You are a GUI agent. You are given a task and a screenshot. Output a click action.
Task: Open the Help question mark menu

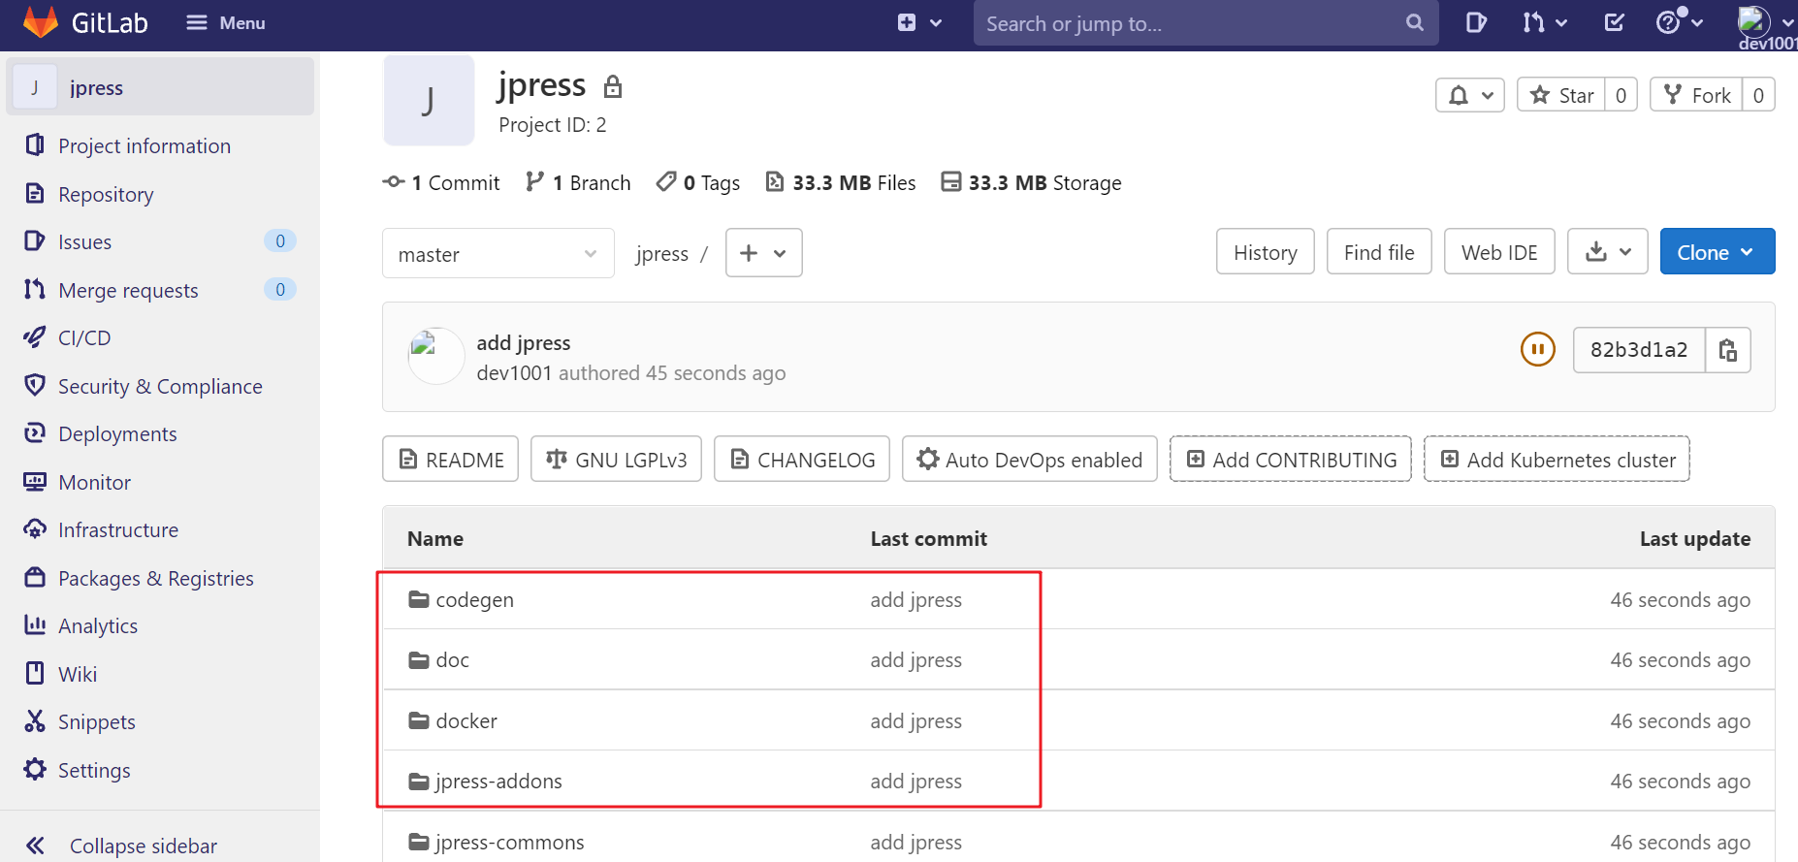point(1679,21)
